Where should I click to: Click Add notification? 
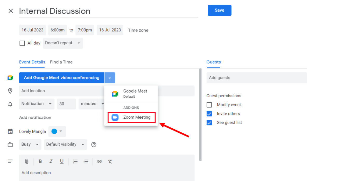pos(35,117)
